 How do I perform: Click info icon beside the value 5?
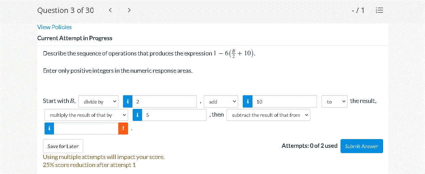pos(137,115)
